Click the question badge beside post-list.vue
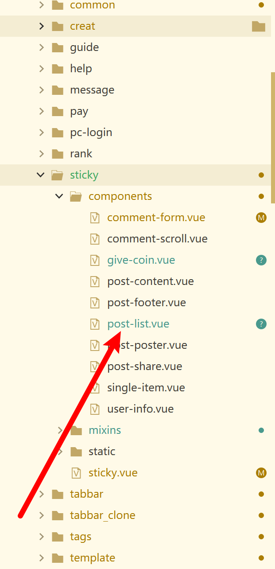 (x=261, y=324)
